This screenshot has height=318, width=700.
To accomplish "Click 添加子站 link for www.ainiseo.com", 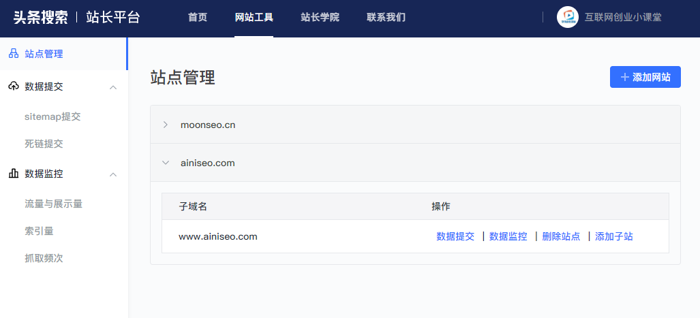I will 614,236.
